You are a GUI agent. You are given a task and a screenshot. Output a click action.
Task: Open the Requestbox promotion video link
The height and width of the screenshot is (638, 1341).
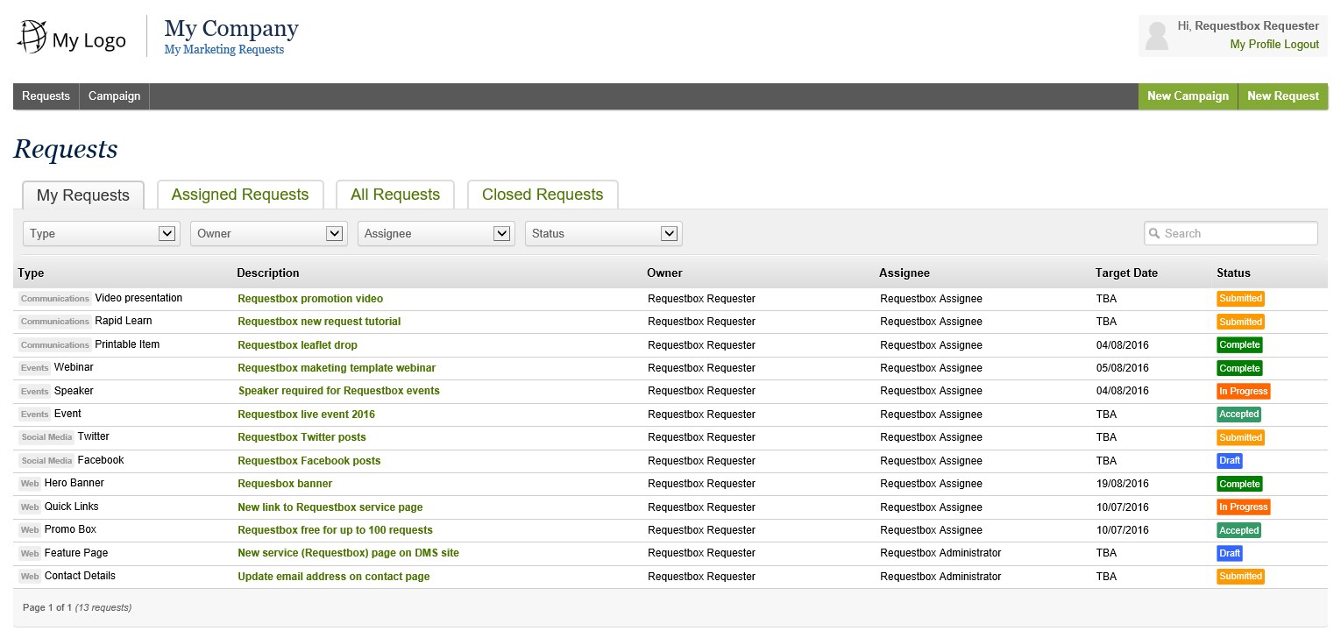point(310,299)
